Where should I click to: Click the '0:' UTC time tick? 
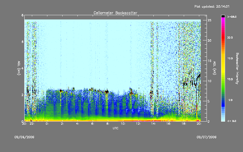pyautogui.click(x=47, y=124)
